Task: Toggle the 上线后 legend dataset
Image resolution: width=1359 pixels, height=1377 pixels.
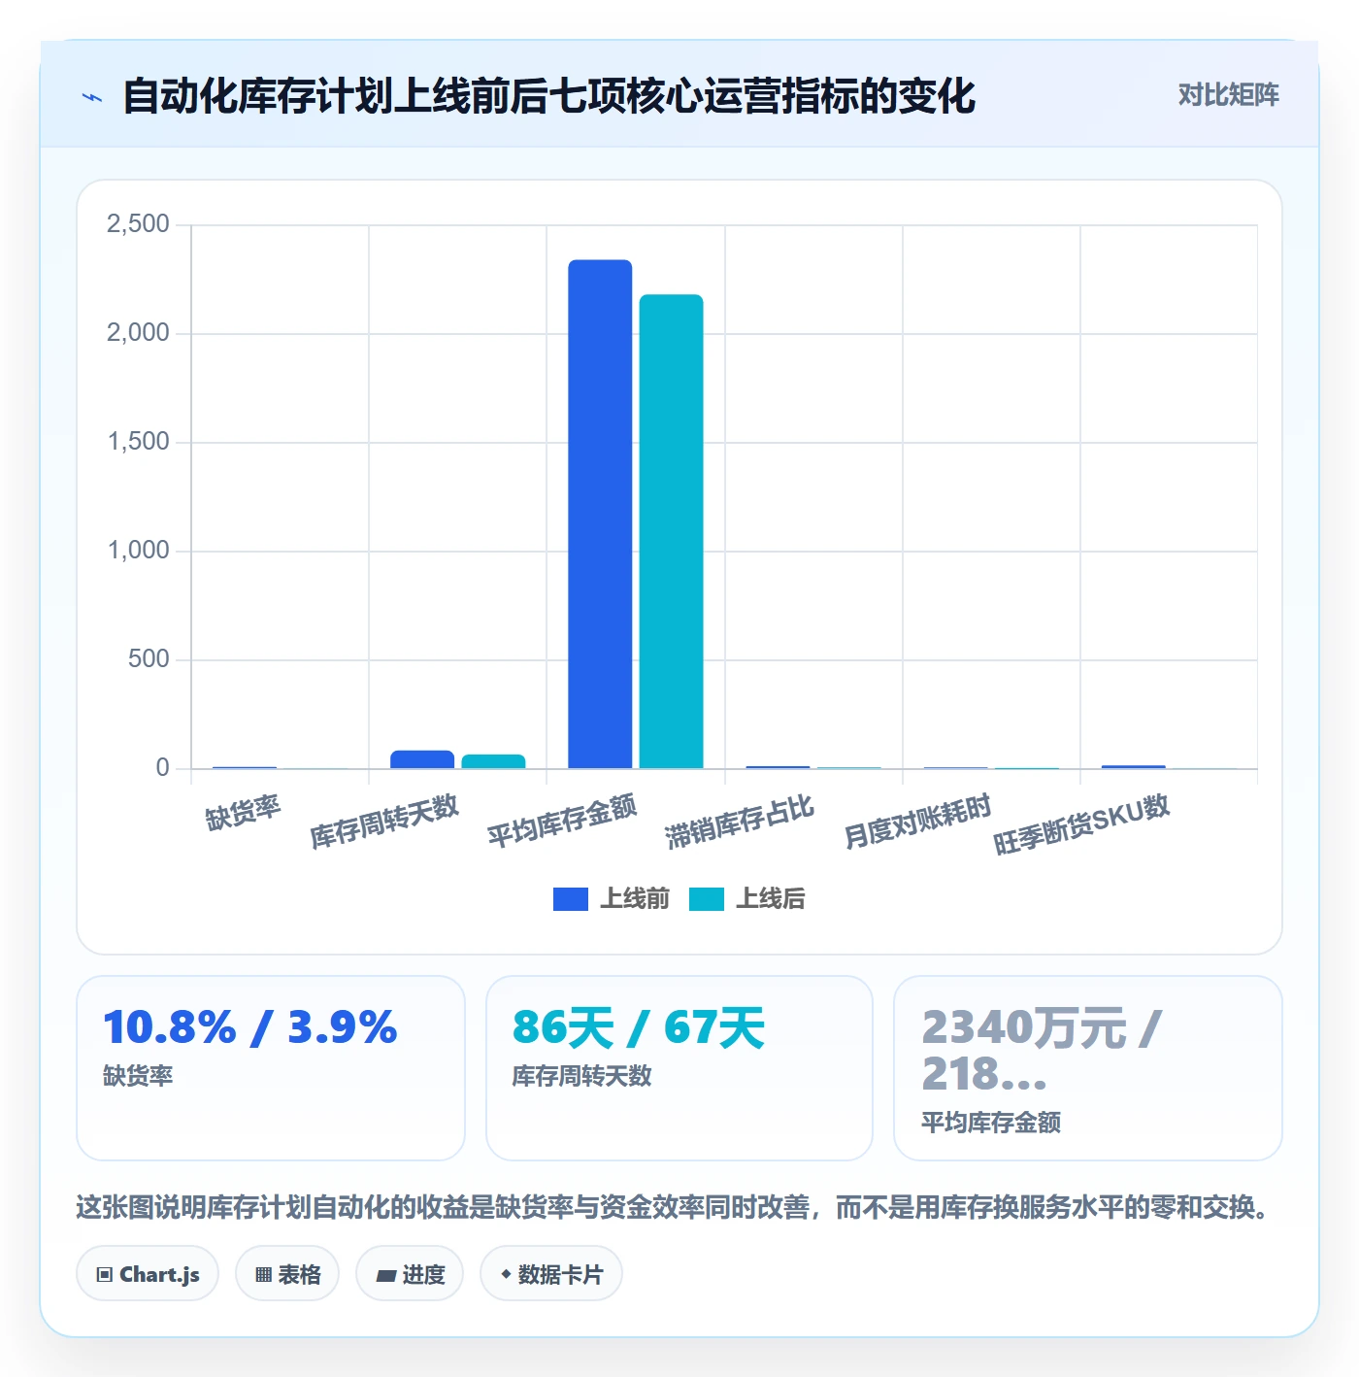Action: tap(747, 898)
